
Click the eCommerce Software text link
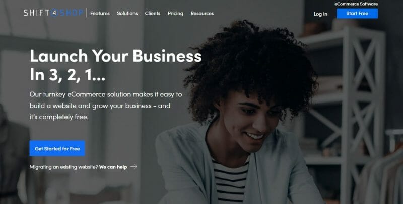coord(356,4)
